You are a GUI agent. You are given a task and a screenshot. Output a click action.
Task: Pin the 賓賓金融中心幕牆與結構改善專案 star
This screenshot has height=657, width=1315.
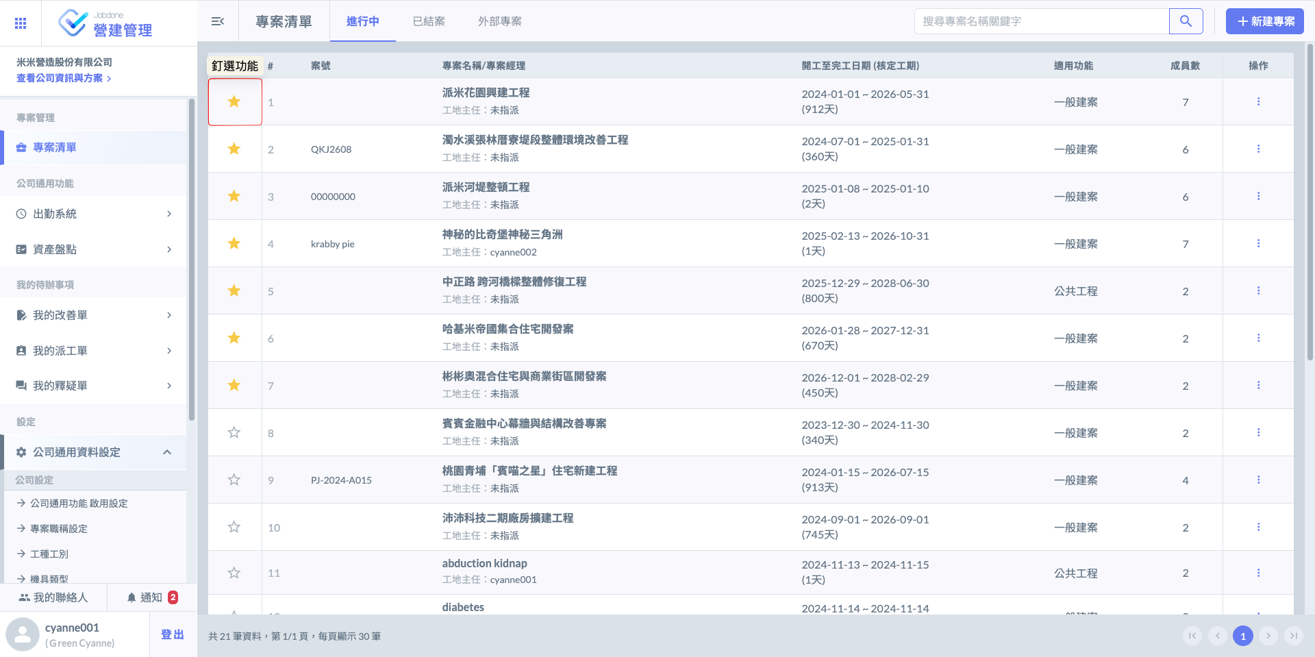click(x=234, y=433)
